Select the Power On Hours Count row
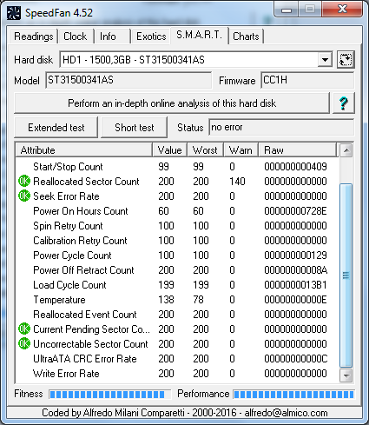This screenshot has width=369, height=425. click(x=177, y=211)
